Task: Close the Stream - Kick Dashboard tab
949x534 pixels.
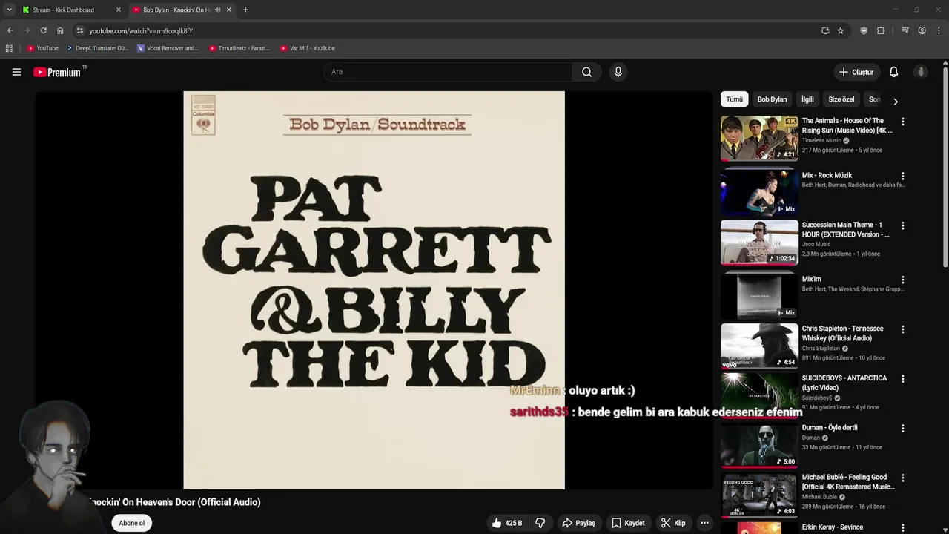Action: point(118,10)
